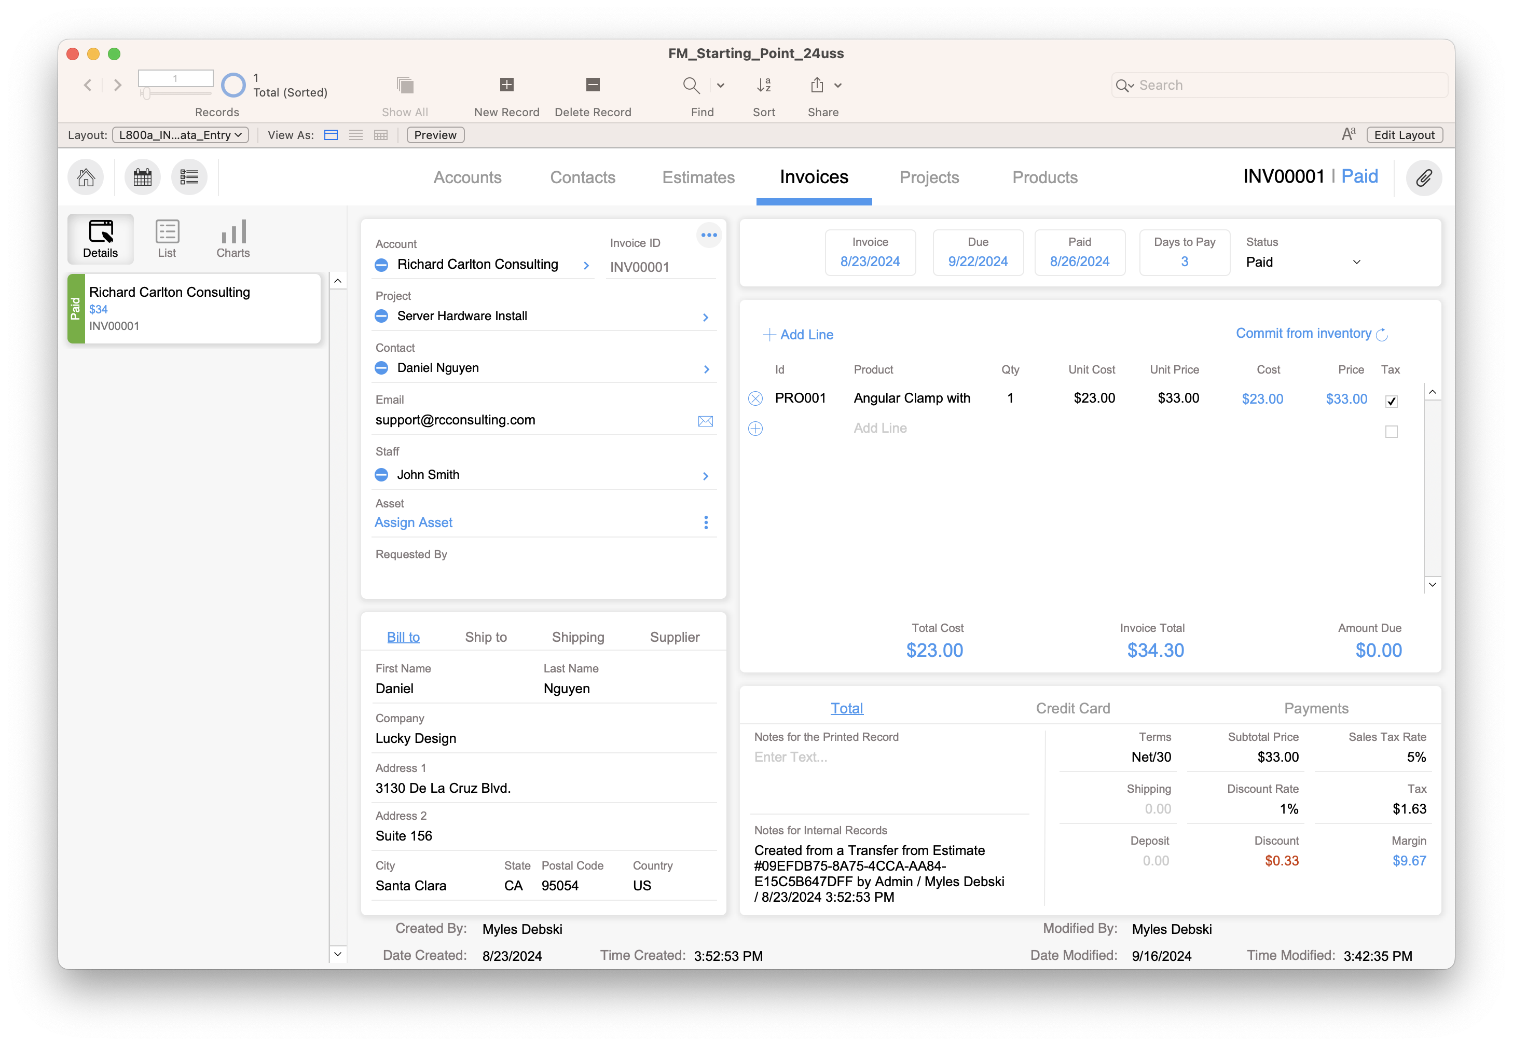The width and height of the screenshot is (1513, 1046).
Task: Go to previous record arrow
Action: click(x=88, y=85)
